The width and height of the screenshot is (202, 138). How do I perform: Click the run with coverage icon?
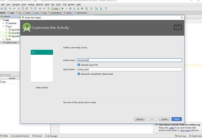pos(74,8)
